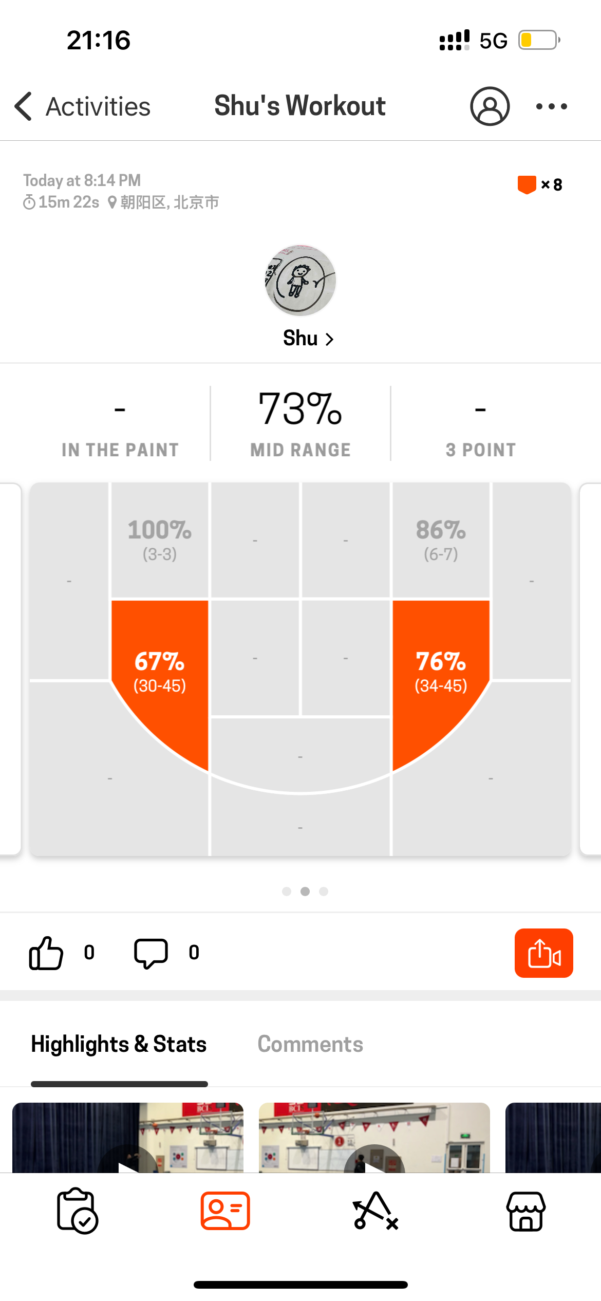Viewport: 601px width, 1301px height.
Task: Open the store tab icon
Action: click(526, 1211)
